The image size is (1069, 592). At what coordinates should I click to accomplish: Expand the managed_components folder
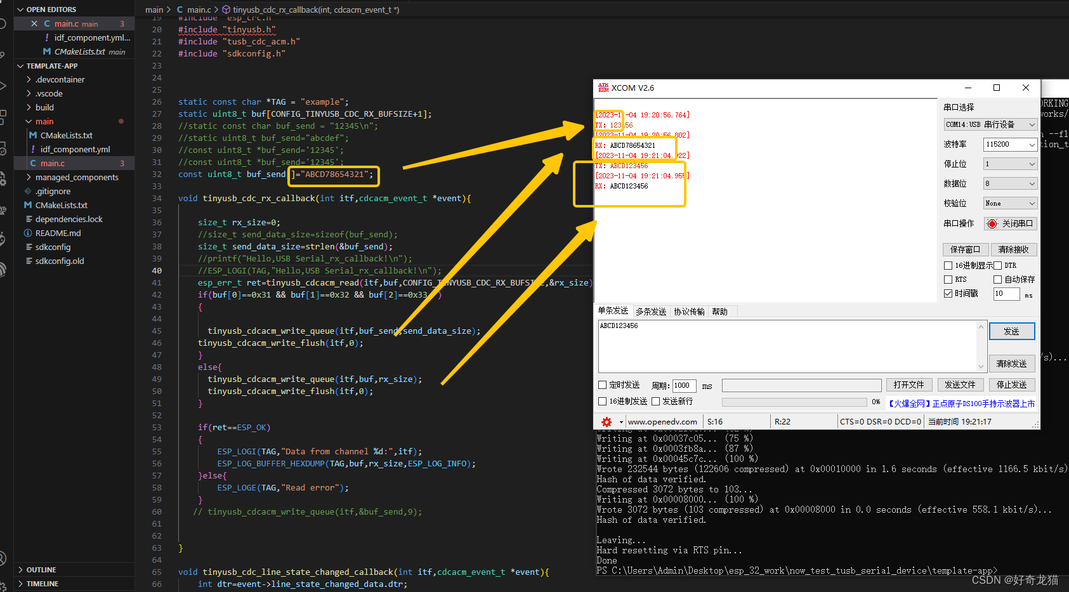point(29,177)
